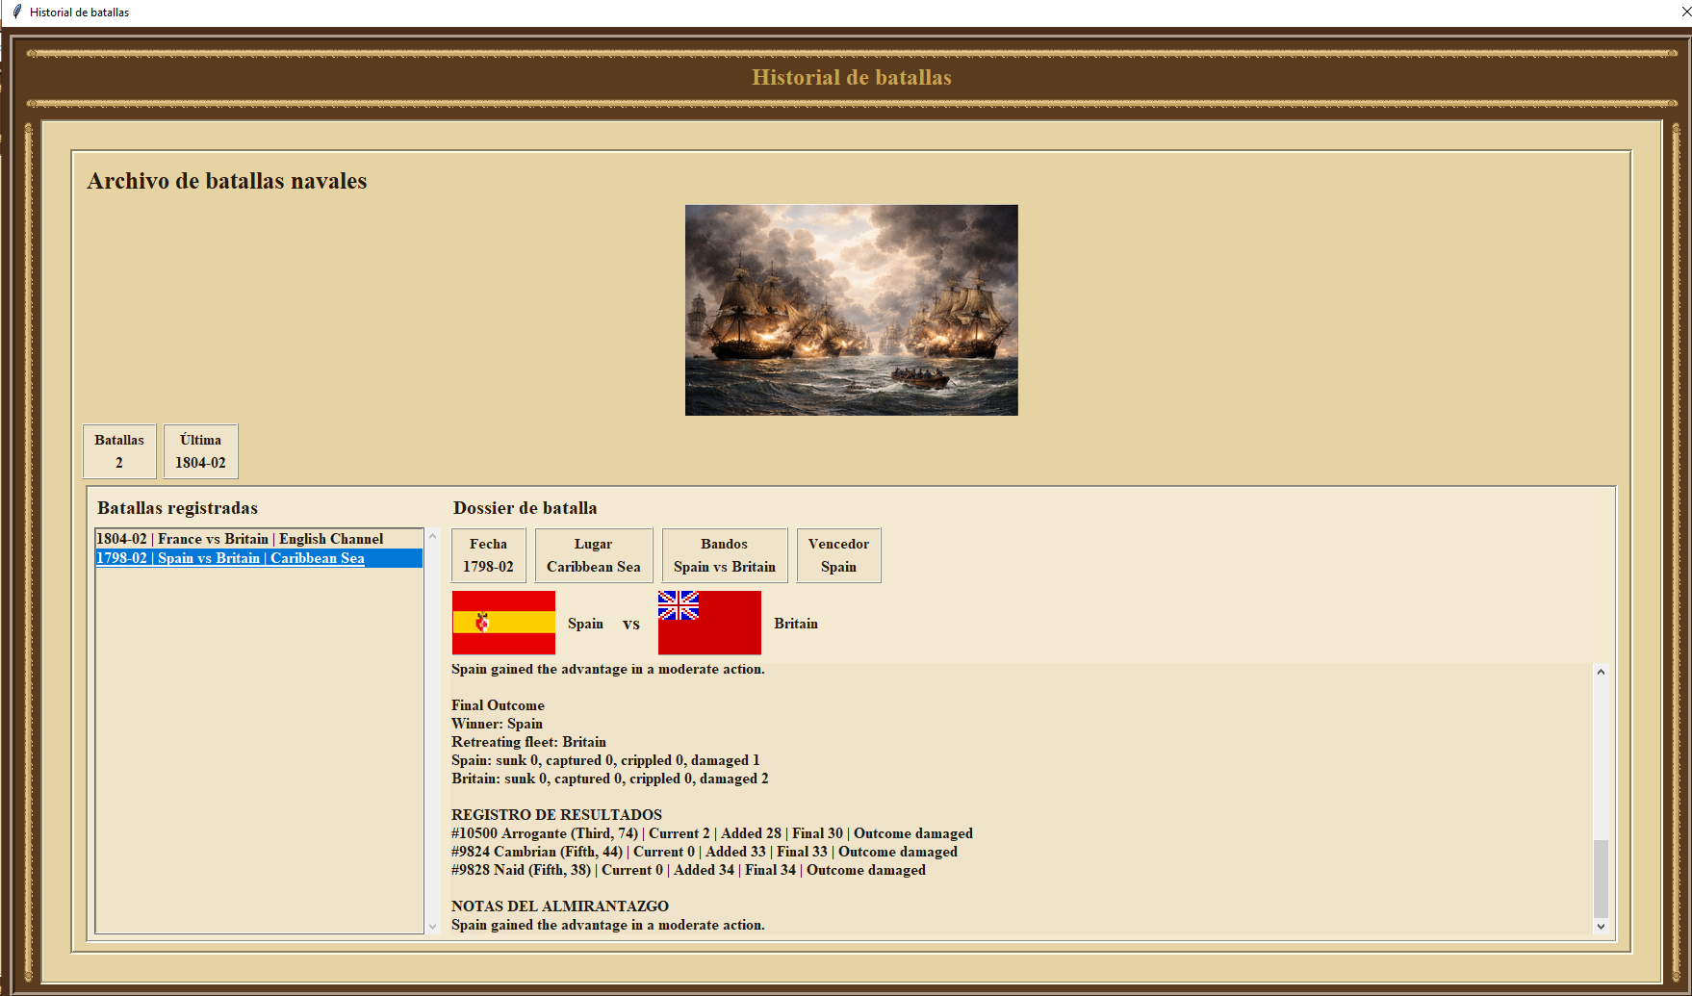Click the dossier scrollbar down arrow
Screen dimensions: 1692x996
coord(1601,926)
